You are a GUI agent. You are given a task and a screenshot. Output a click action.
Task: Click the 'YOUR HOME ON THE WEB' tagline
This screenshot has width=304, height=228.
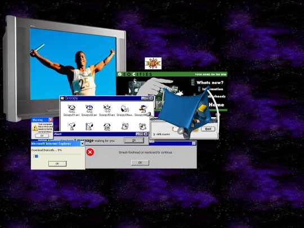pos(211,74)
